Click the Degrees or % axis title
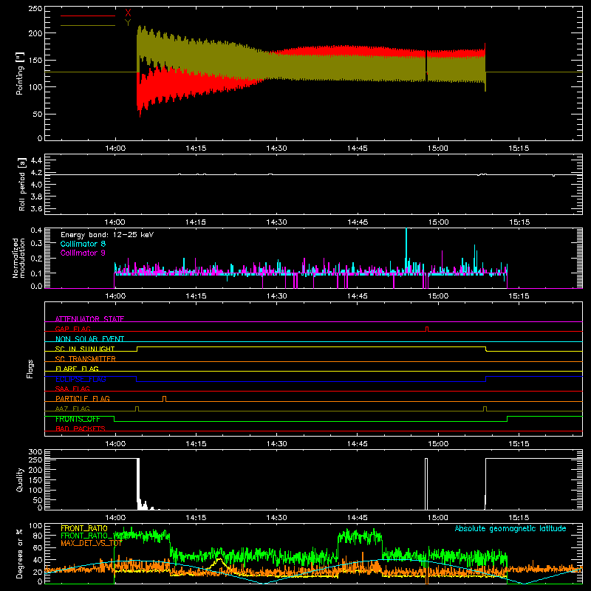The width and height of the screenshot is (591, 591). click(20, 554)
